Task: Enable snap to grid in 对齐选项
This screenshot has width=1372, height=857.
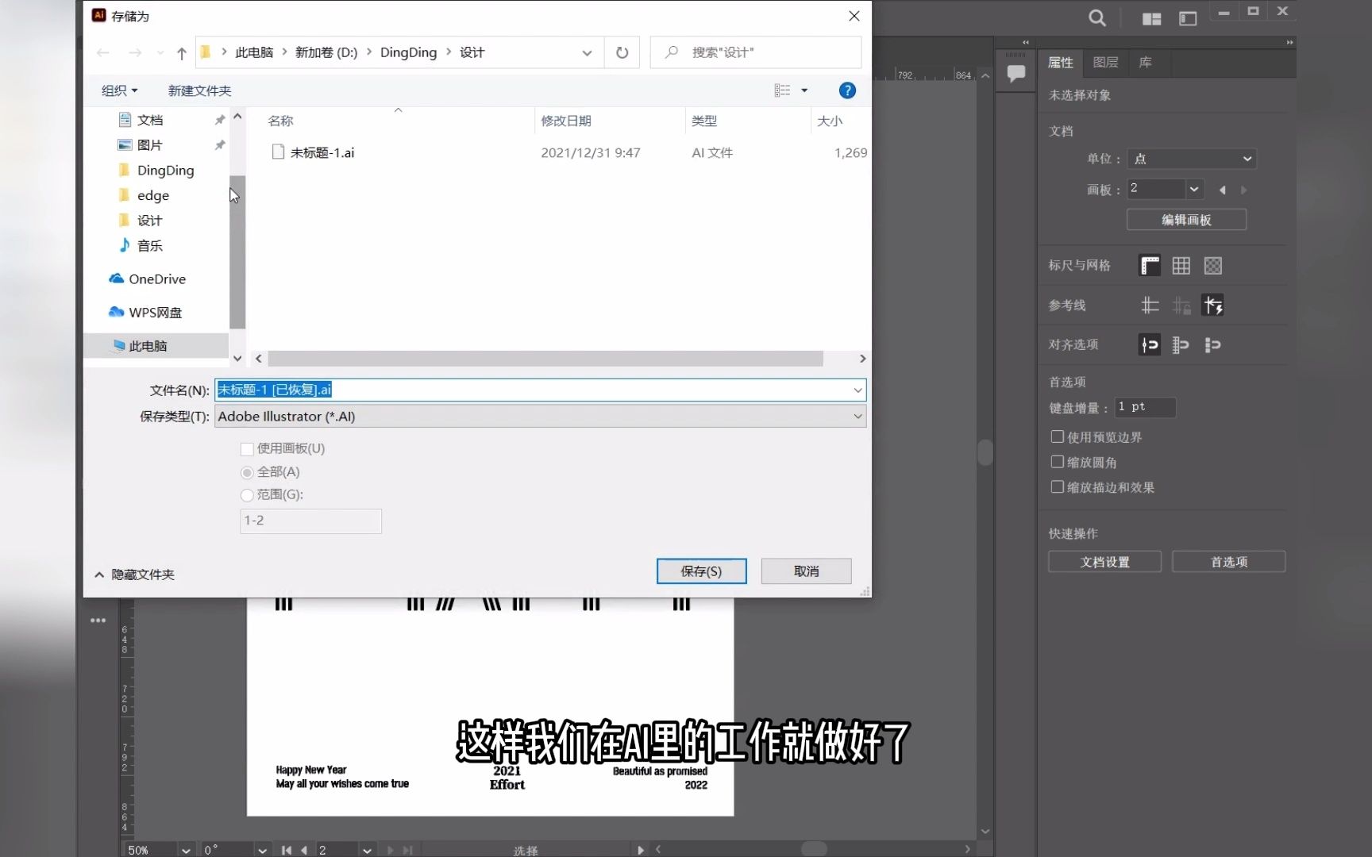Action: coord(1181,344)
